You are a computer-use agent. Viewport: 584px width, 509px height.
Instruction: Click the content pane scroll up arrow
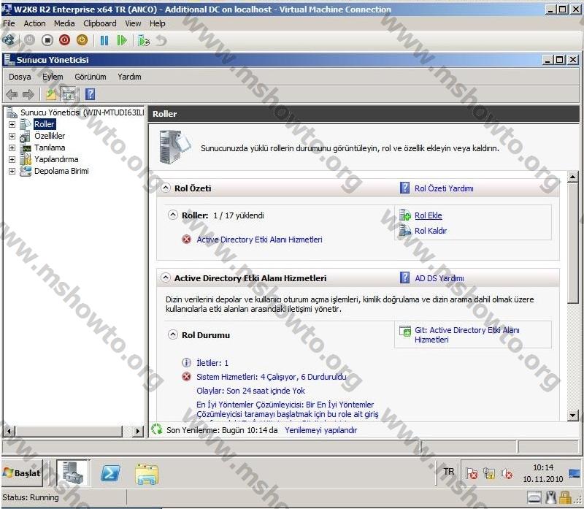click(x=572, y=177)
